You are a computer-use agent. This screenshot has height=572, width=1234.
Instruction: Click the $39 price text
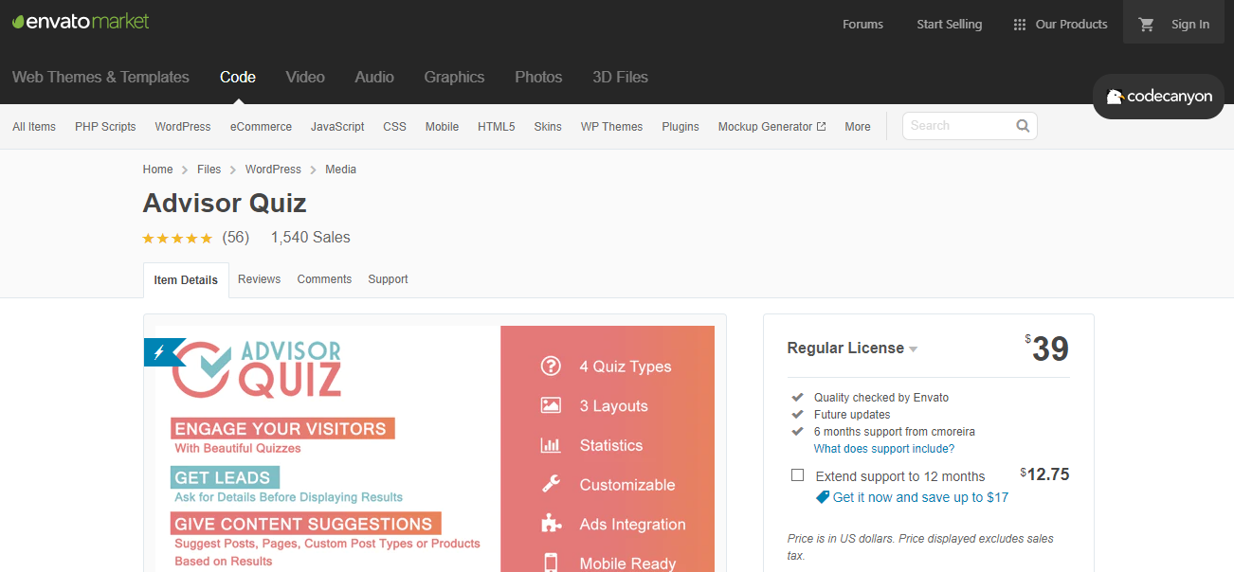[x=1047, y=349]
